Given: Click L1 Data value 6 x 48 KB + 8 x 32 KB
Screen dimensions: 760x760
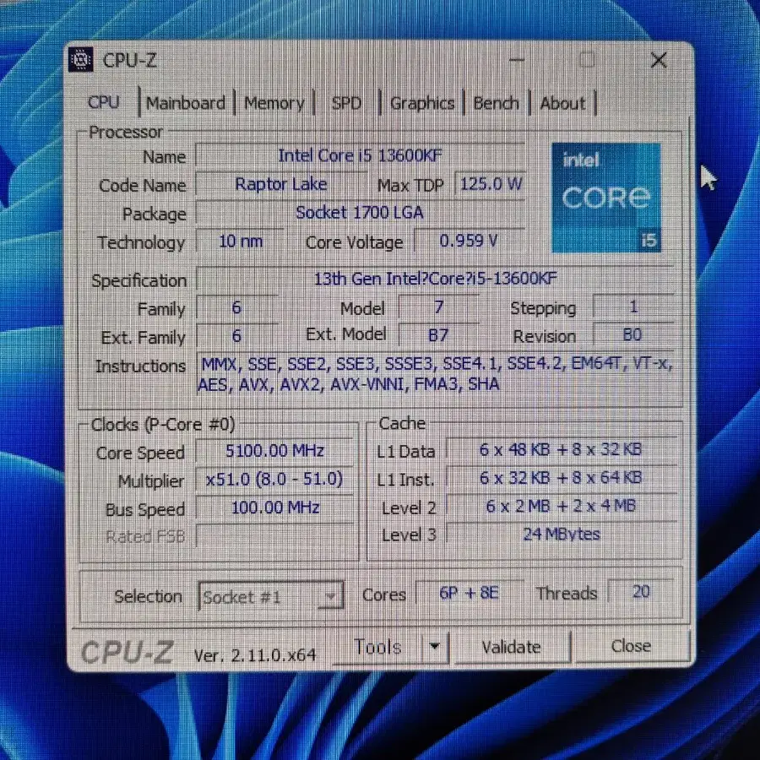Looking at the screenshot, I should click(x=561, y=449).
